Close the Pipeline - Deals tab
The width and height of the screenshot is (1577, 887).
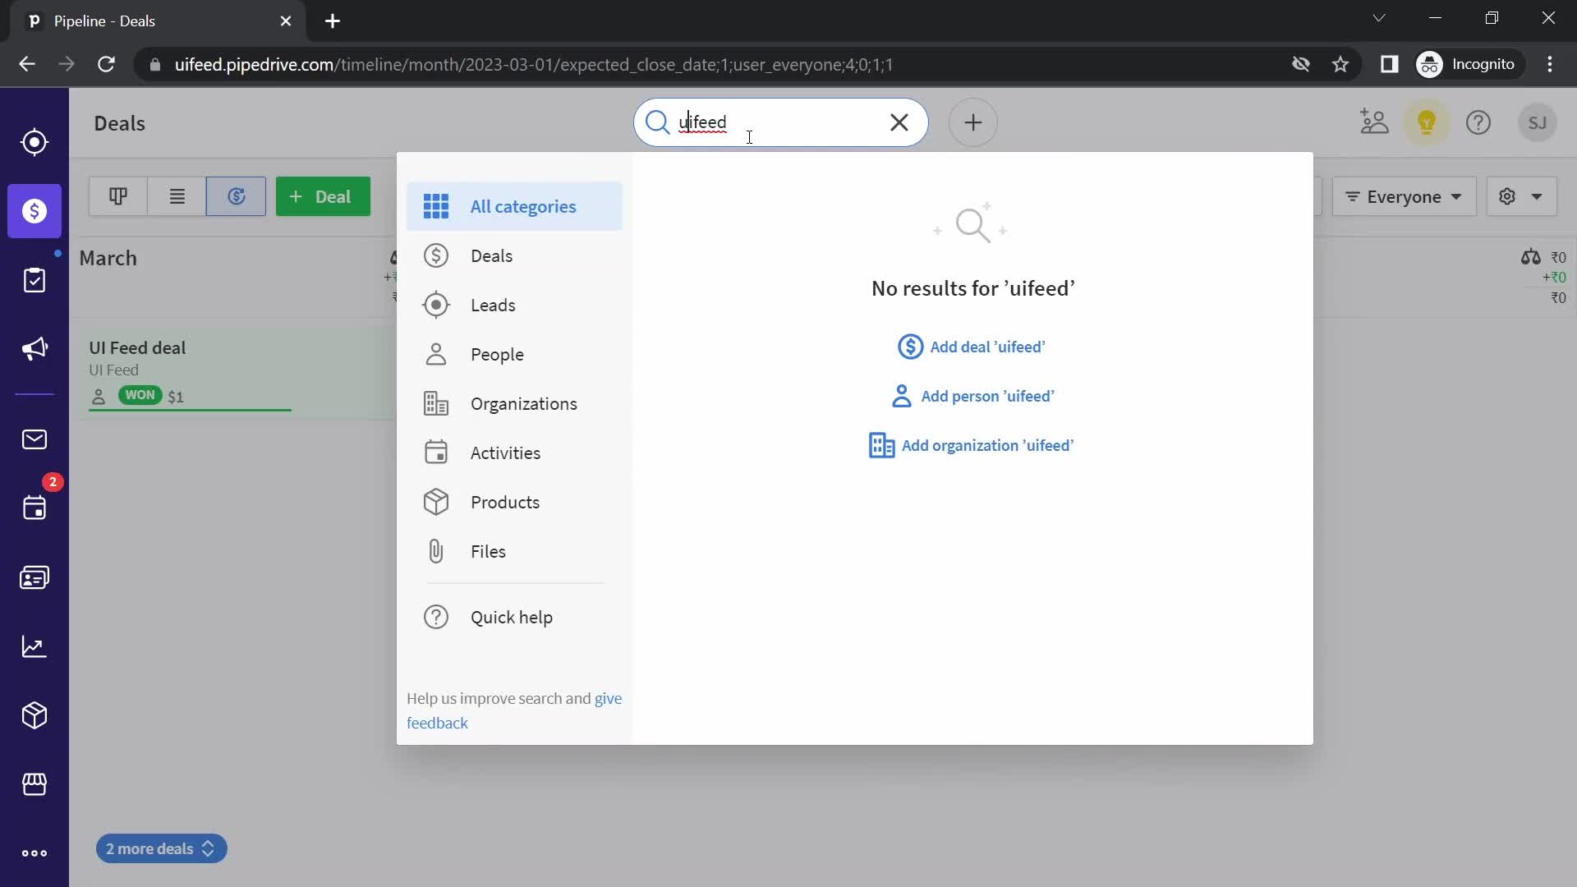[286, 21]
